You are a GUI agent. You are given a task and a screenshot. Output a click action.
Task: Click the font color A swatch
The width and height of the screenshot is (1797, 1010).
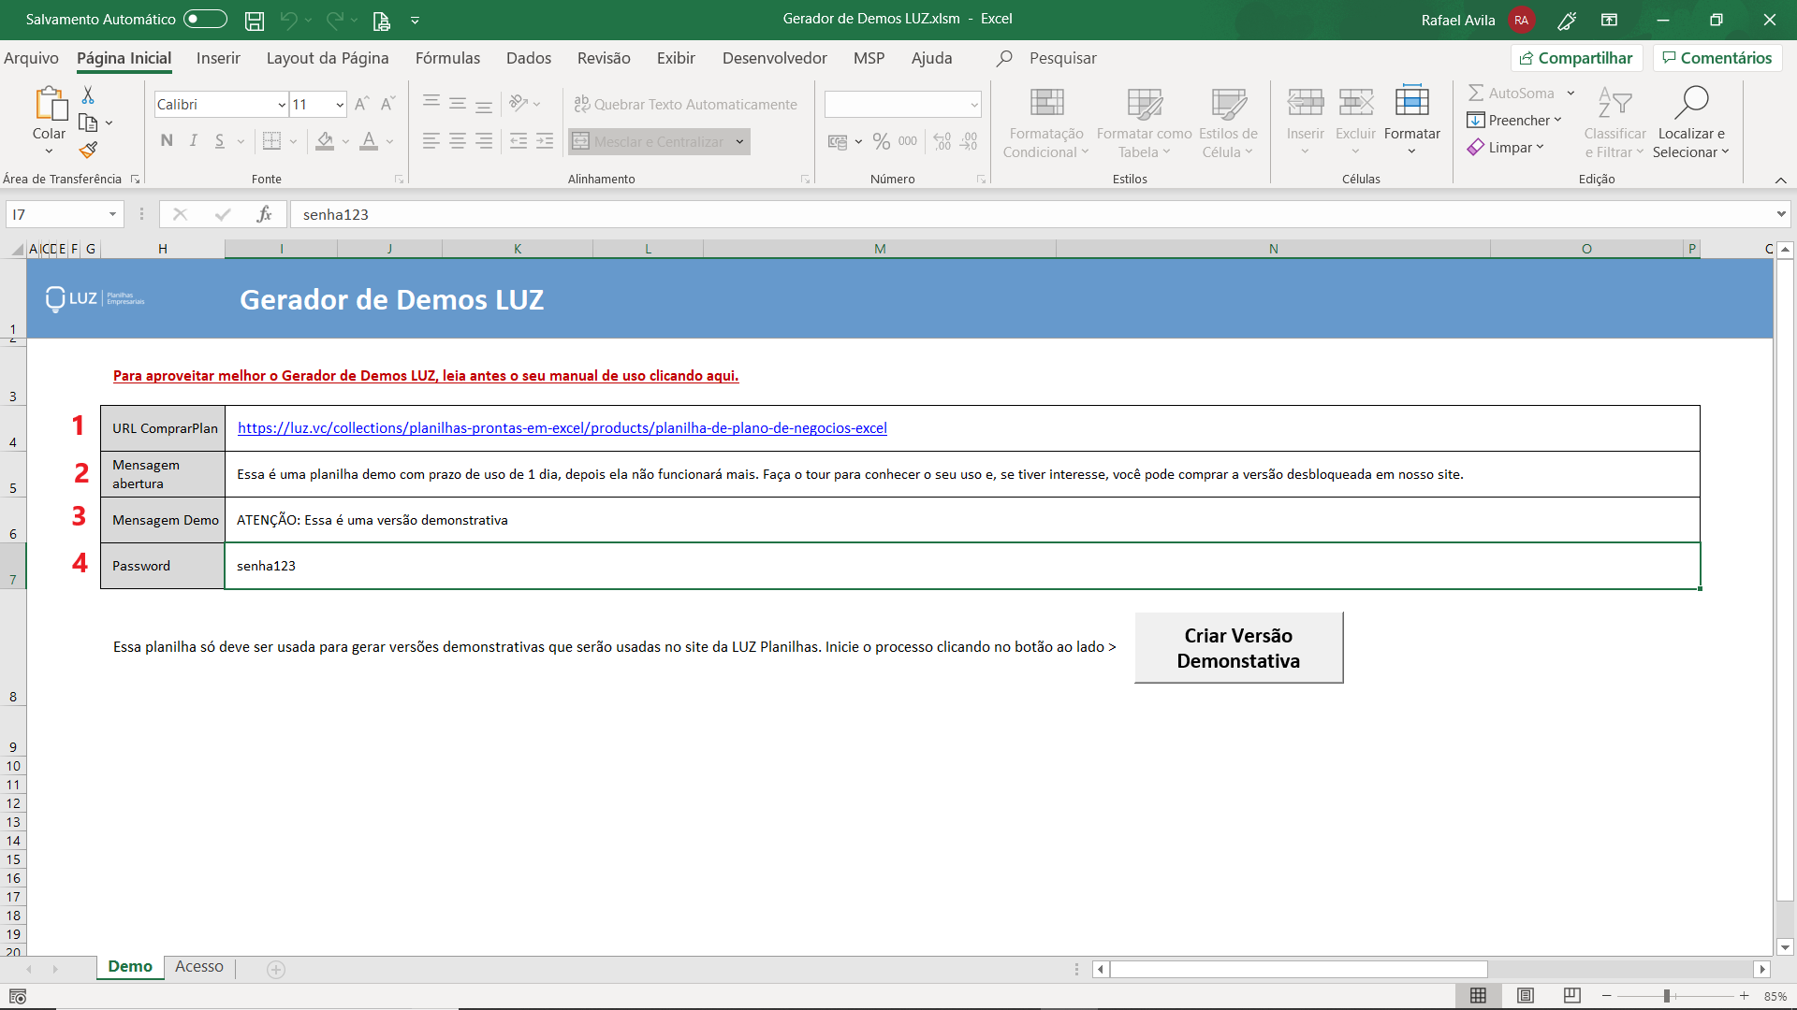click(369, 141)
